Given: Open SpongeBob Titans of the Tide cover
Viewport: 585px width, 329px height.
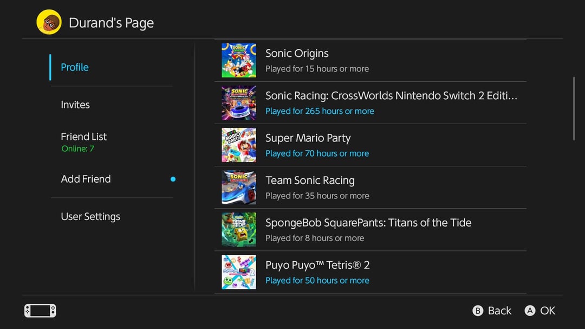Looking at the screenshot, I should tap(239, 230).
